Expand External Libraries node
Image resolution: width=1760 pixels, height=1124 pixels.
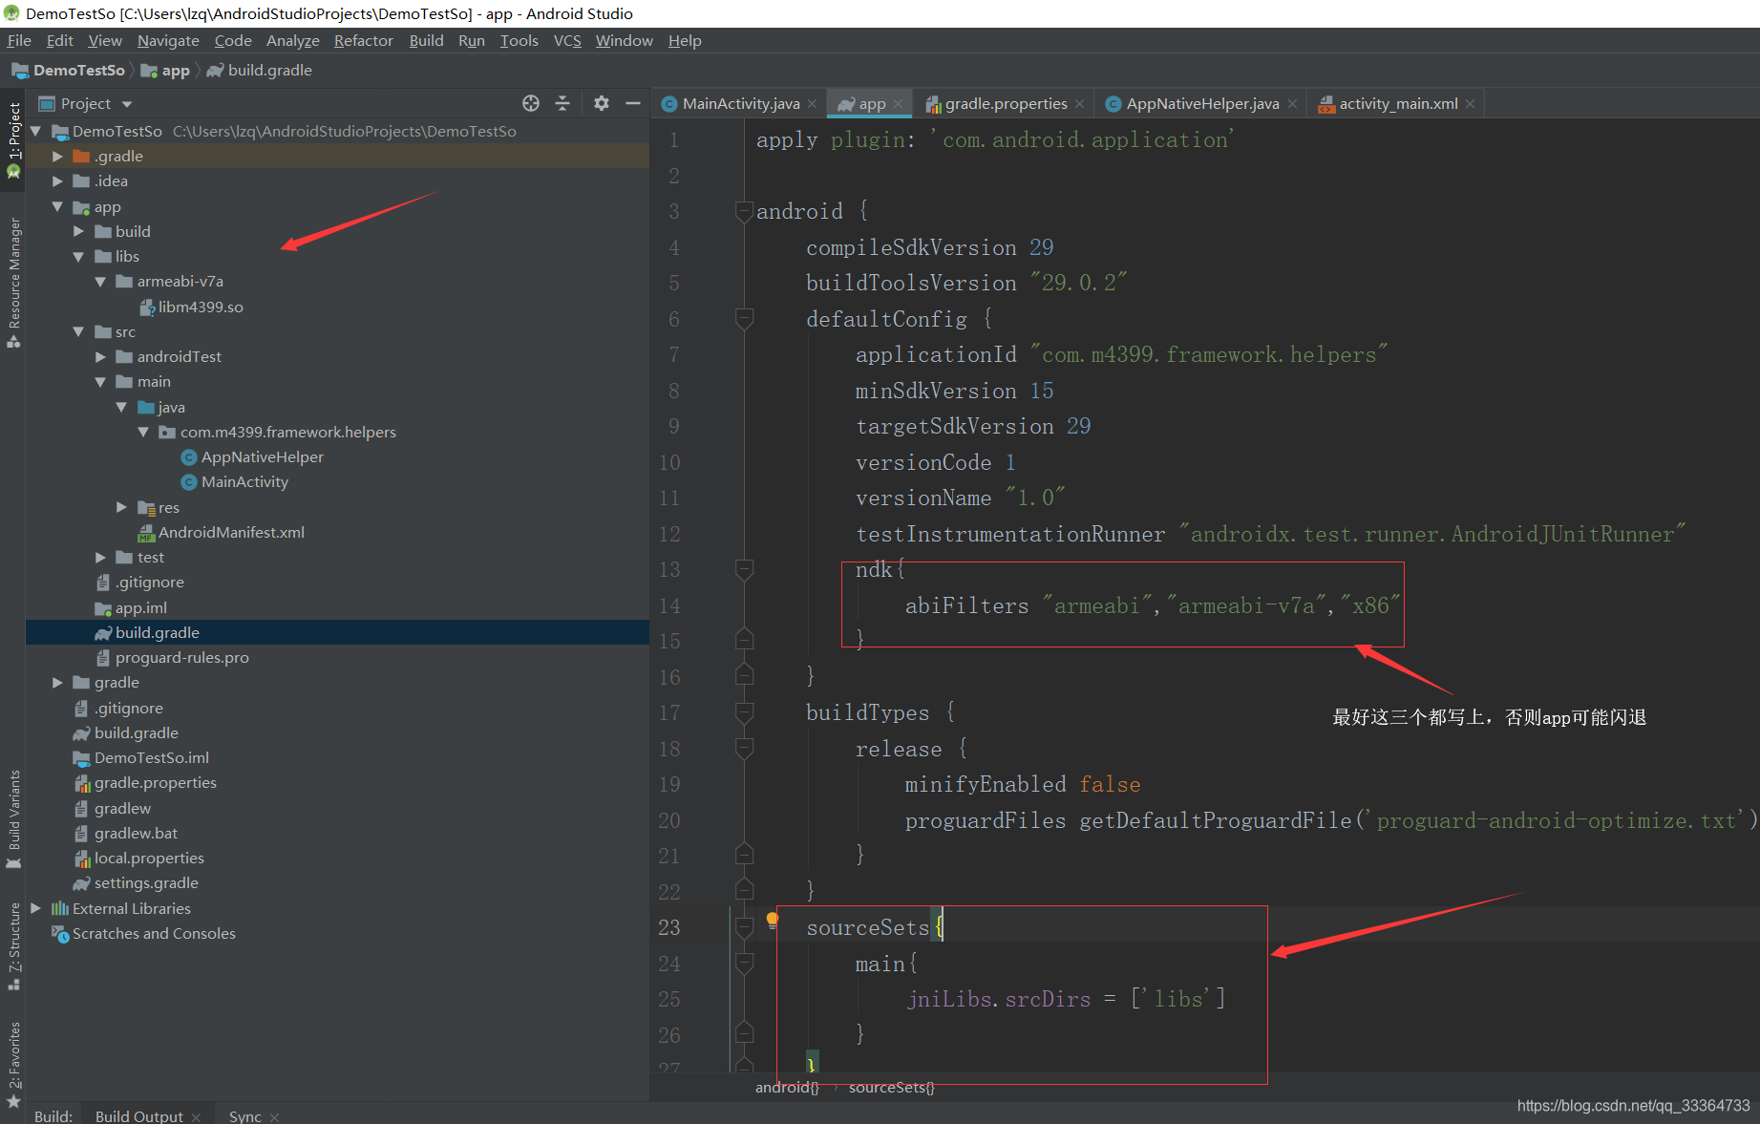[x=36, y=908]
